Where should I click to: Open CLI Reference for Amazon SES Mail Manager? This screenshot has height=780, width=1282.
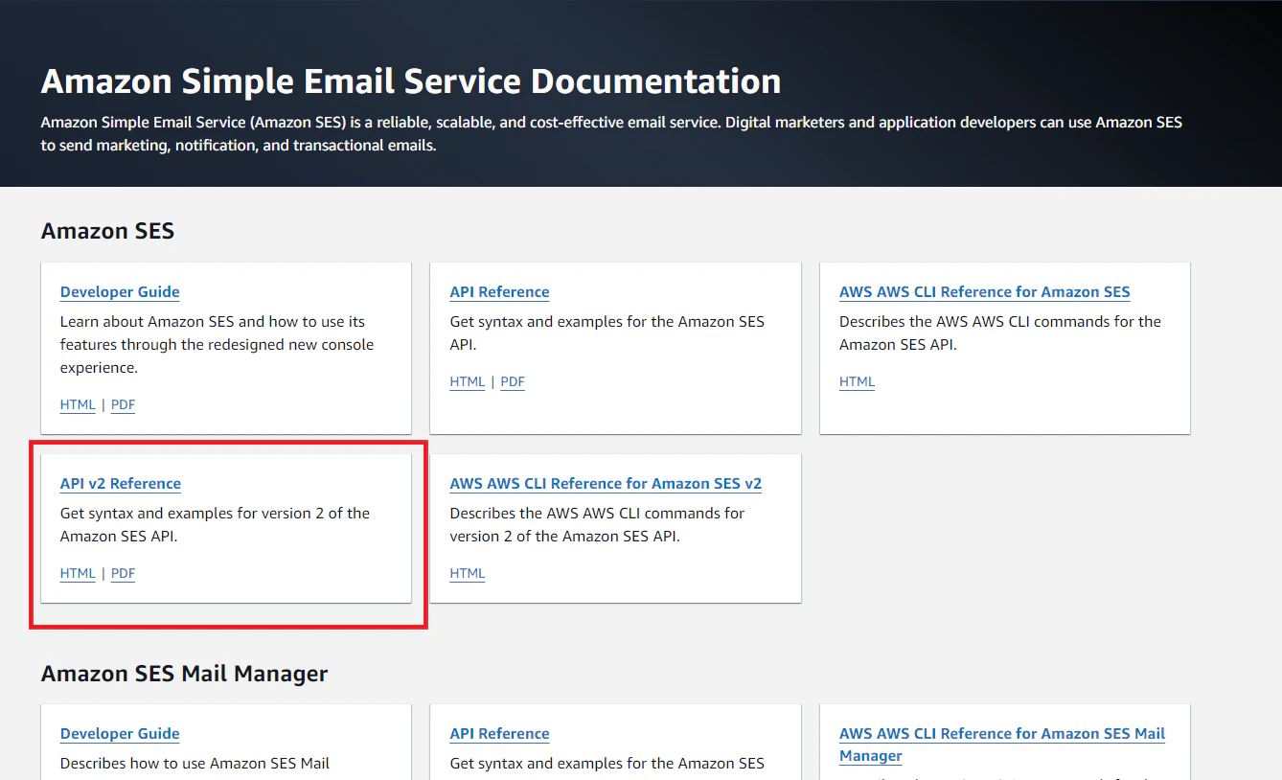pyautogui.click(x=1002, y=745)
